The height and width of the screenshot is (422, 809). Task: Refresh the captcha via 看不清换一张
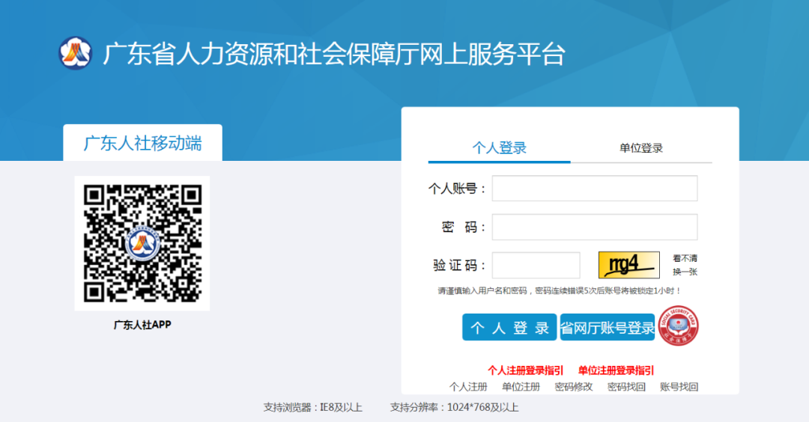tap(685, 265)
